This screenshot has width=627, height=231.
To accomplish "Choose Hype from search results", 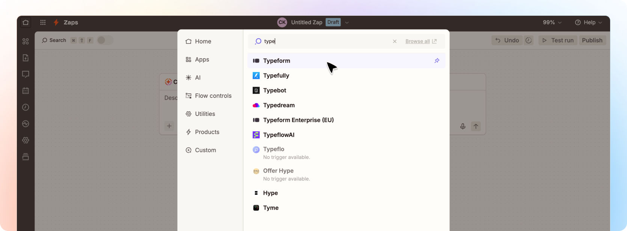I will [x=346, y=193].
